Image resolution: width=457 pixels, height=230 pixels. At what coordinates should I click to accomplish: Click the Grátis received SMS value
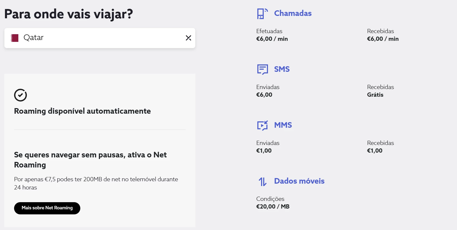[375, 95]
